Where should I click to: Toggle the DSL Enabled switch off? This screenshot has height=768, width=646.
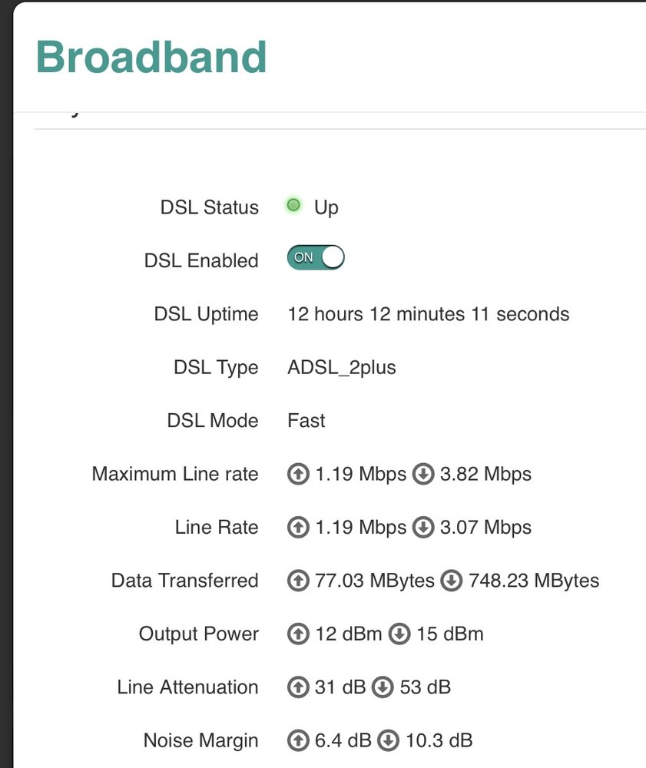pyautogui.click(x=316, y=258)
